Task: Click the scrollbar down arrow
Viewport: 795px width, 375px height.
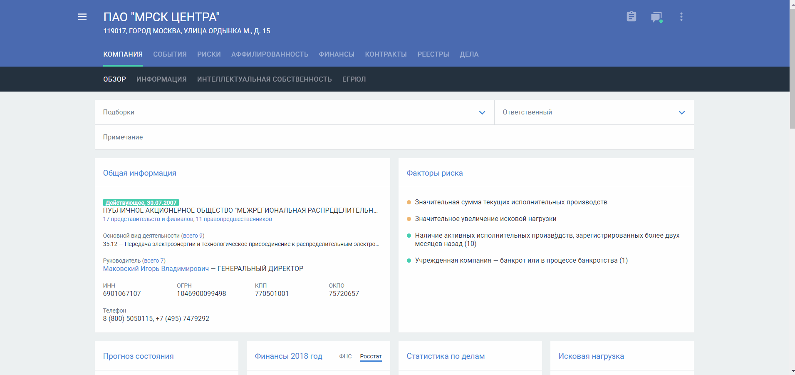Action: (792, 371)
